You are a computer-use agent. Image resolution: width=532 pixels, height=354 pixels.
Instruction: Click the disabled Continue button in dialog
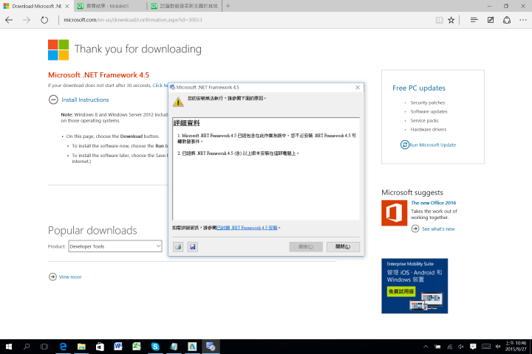pyautogui.click(x=306, y=247)
